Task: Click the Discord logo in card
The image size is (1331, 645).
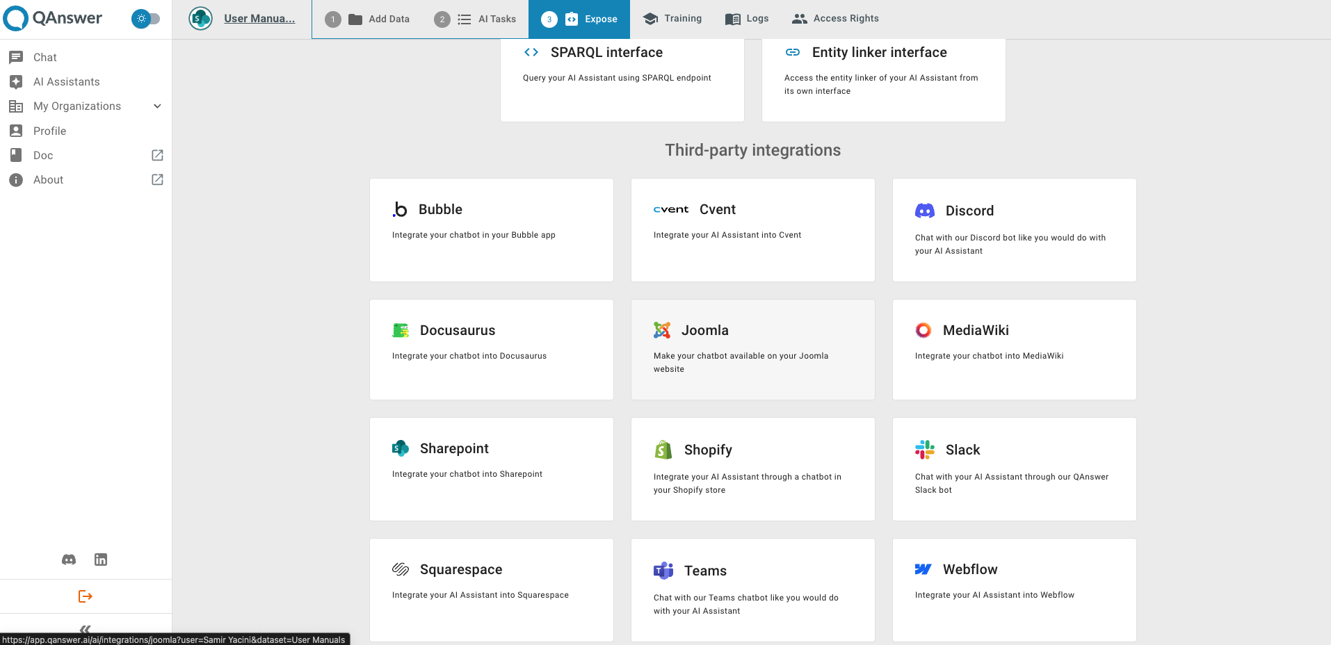Action: 925,211
